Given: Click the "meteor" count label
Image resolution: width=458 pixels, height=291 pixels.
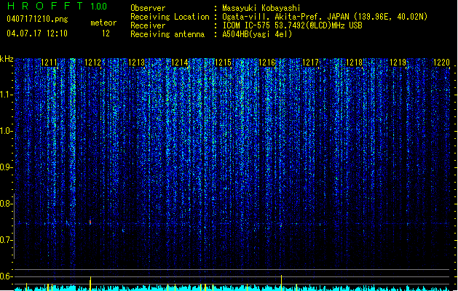Looking at the screenshot, I should (103, 23).
